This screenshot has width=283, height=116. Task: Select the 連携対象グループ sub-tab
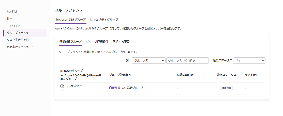(x=70, y=41)
